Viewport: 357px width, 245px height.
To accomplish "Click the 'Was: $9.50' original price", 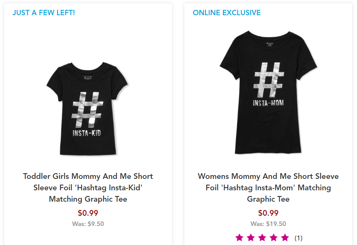I will pos(88,224).
